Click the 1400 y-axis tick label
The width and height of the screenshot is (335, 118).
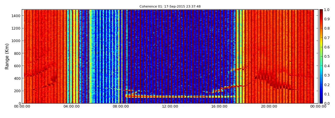[16, 16]
